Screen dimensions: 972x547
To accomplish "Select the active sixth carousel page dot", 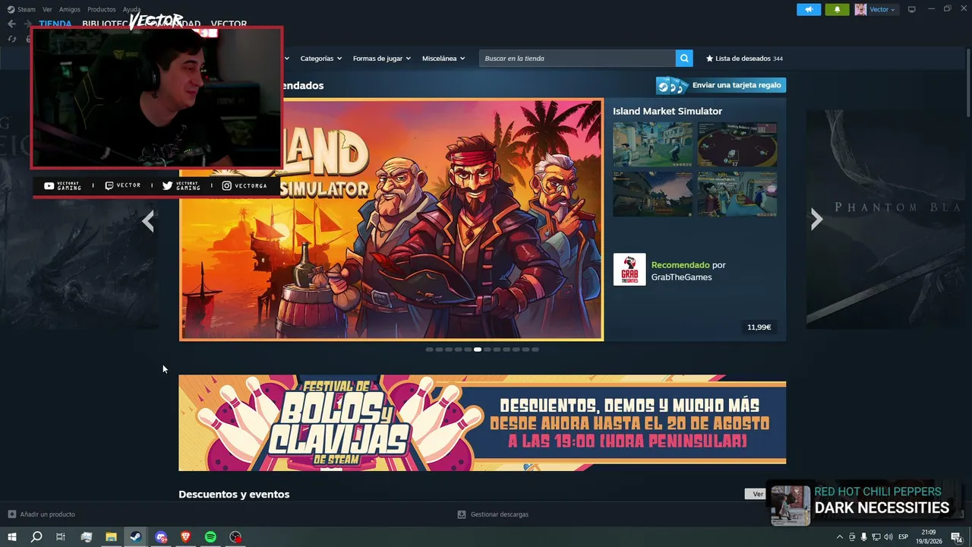I will [478, 349].
